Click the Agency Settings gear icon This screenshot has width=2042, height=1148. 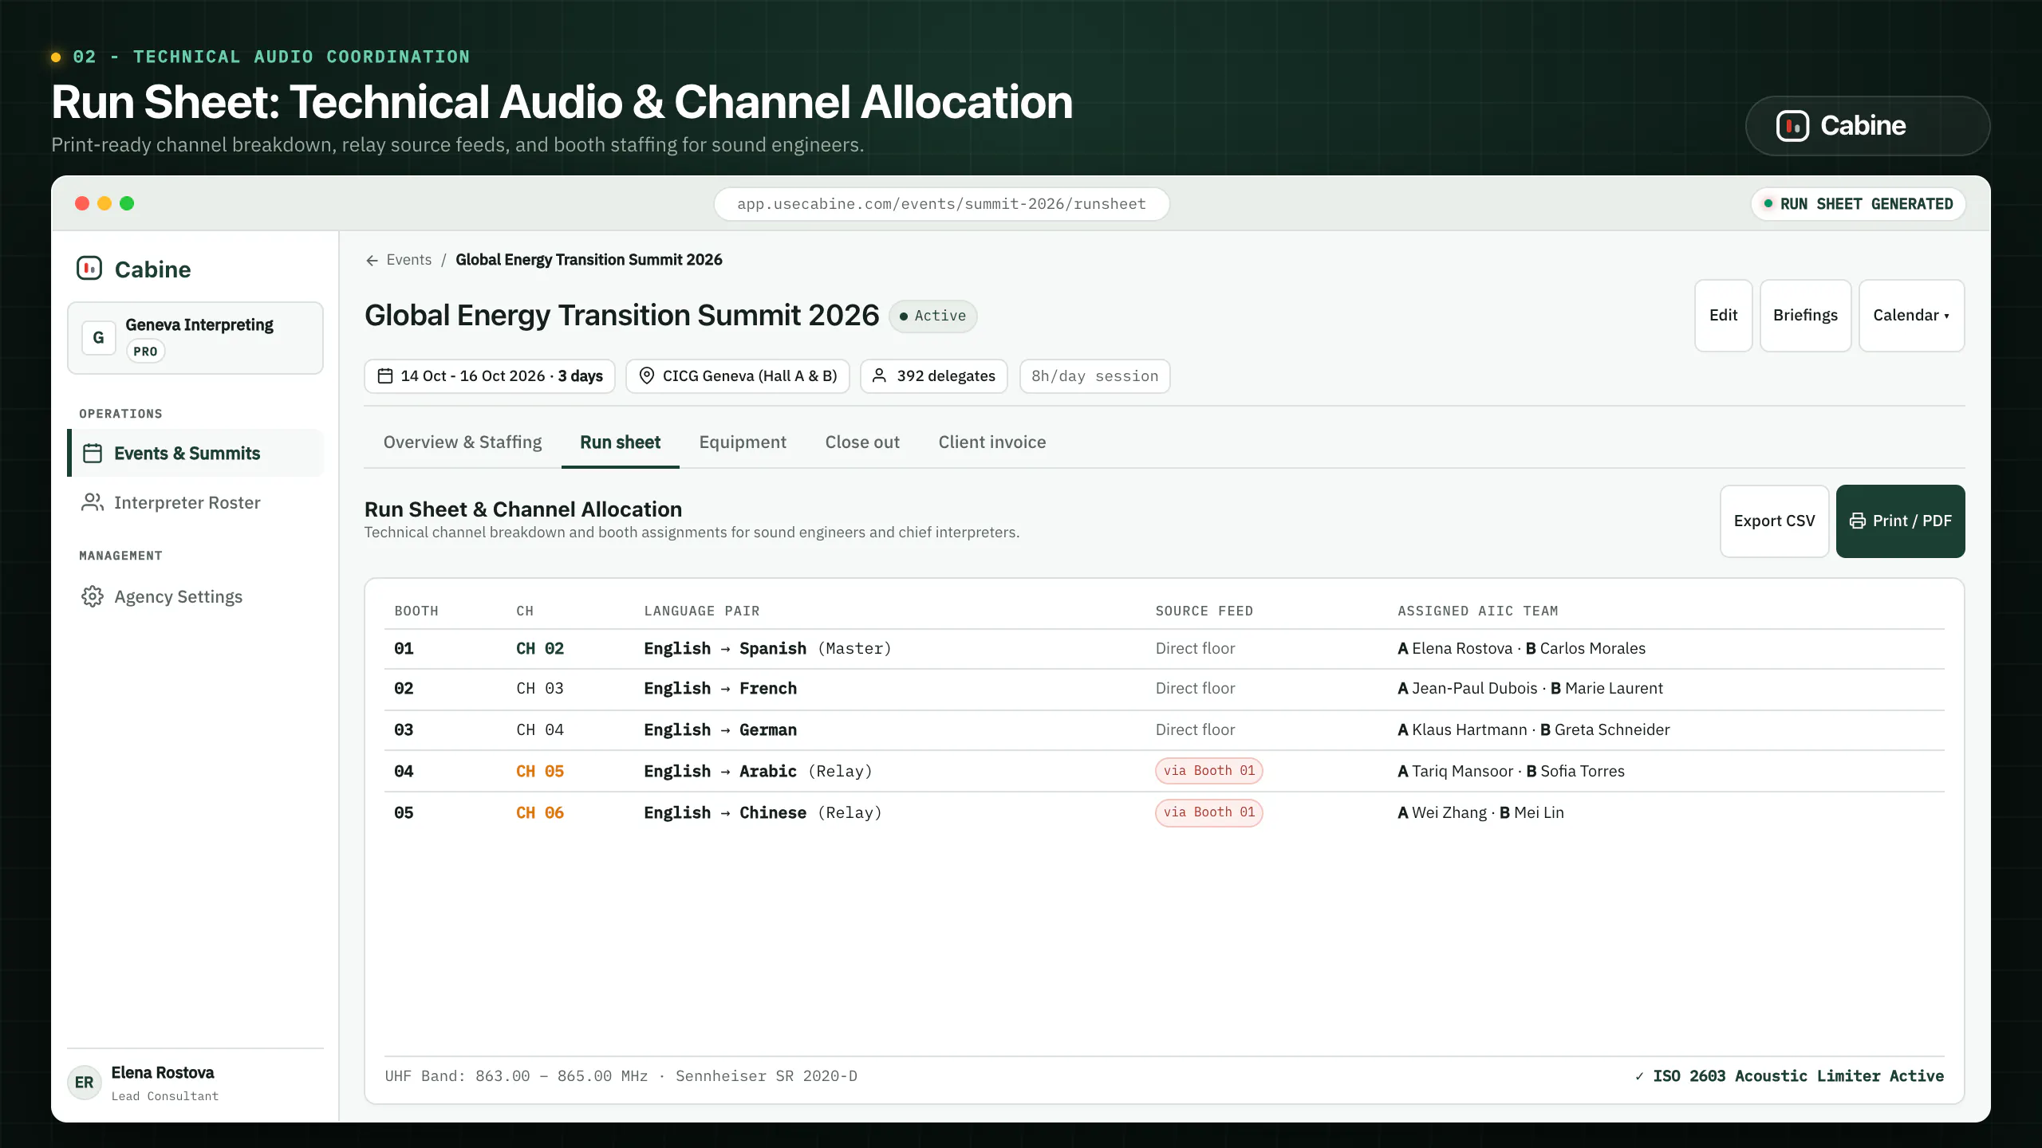pos(93,596)
